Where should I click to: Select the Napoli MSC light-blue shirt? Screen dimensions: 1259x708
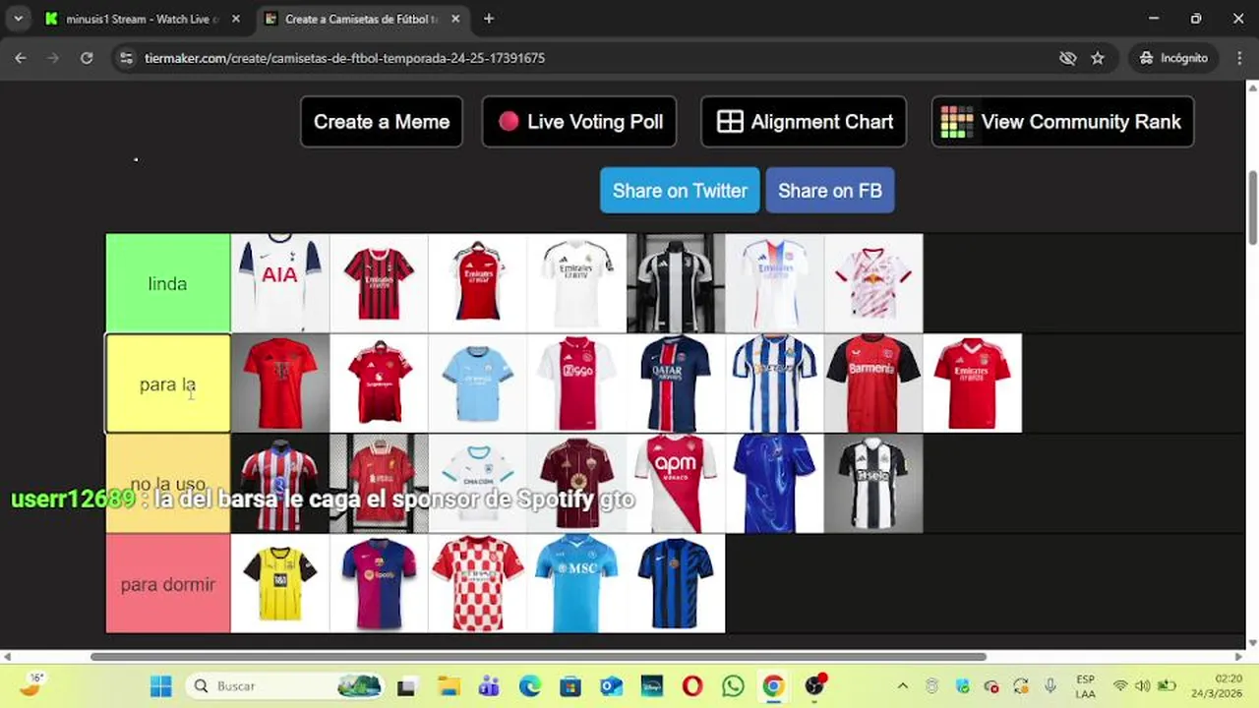(576, 584)
